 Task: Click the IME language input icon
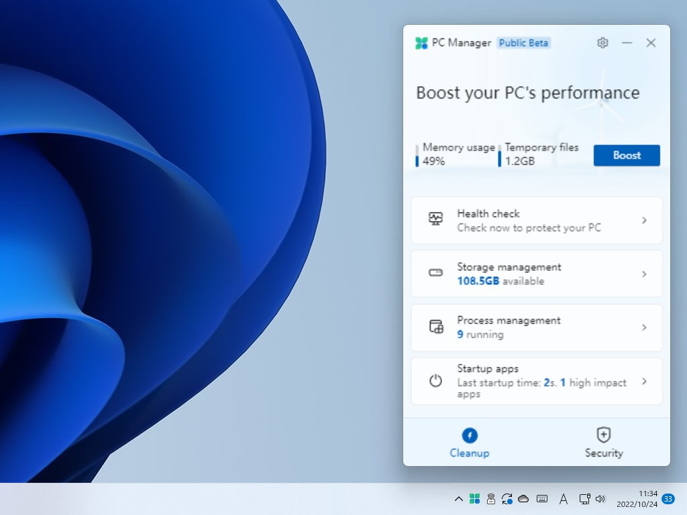coord(564,499)
